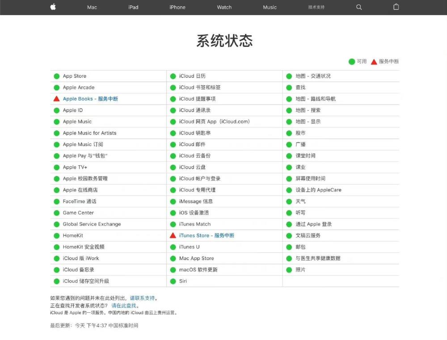447x340 pixels.
Task: Select 设备上的 AppleCare text
Action: [x=318, y=190]
